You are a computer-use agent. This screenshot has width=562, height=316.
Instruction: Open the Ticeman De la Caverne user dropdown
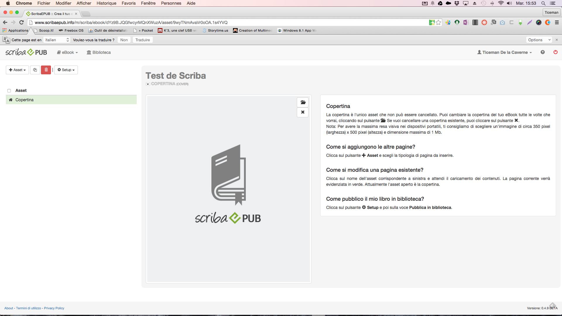coord(504,52)
